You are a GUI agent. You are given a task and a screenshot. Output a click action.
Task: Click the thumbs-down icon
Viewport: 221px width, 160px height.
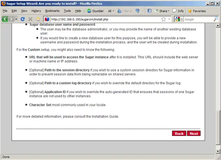[x=137, y=11]
